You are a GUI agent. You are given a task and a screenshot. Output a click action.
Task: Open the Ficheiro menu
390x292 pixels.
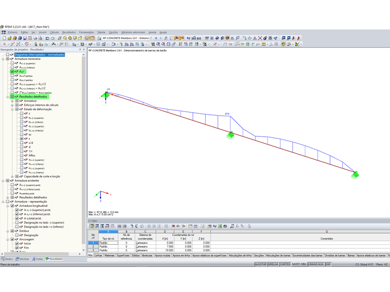tap(12, 32)
